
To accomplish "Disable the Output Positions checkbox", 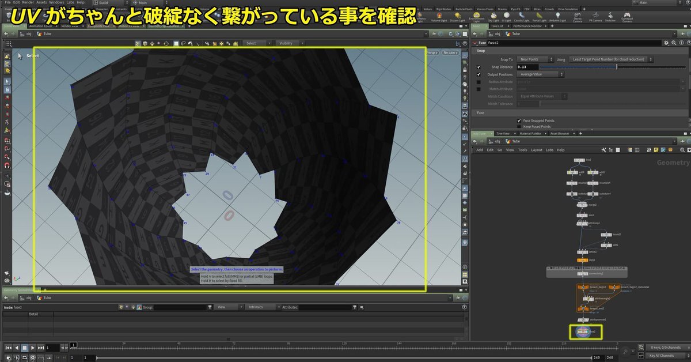I will coord(479,74).
